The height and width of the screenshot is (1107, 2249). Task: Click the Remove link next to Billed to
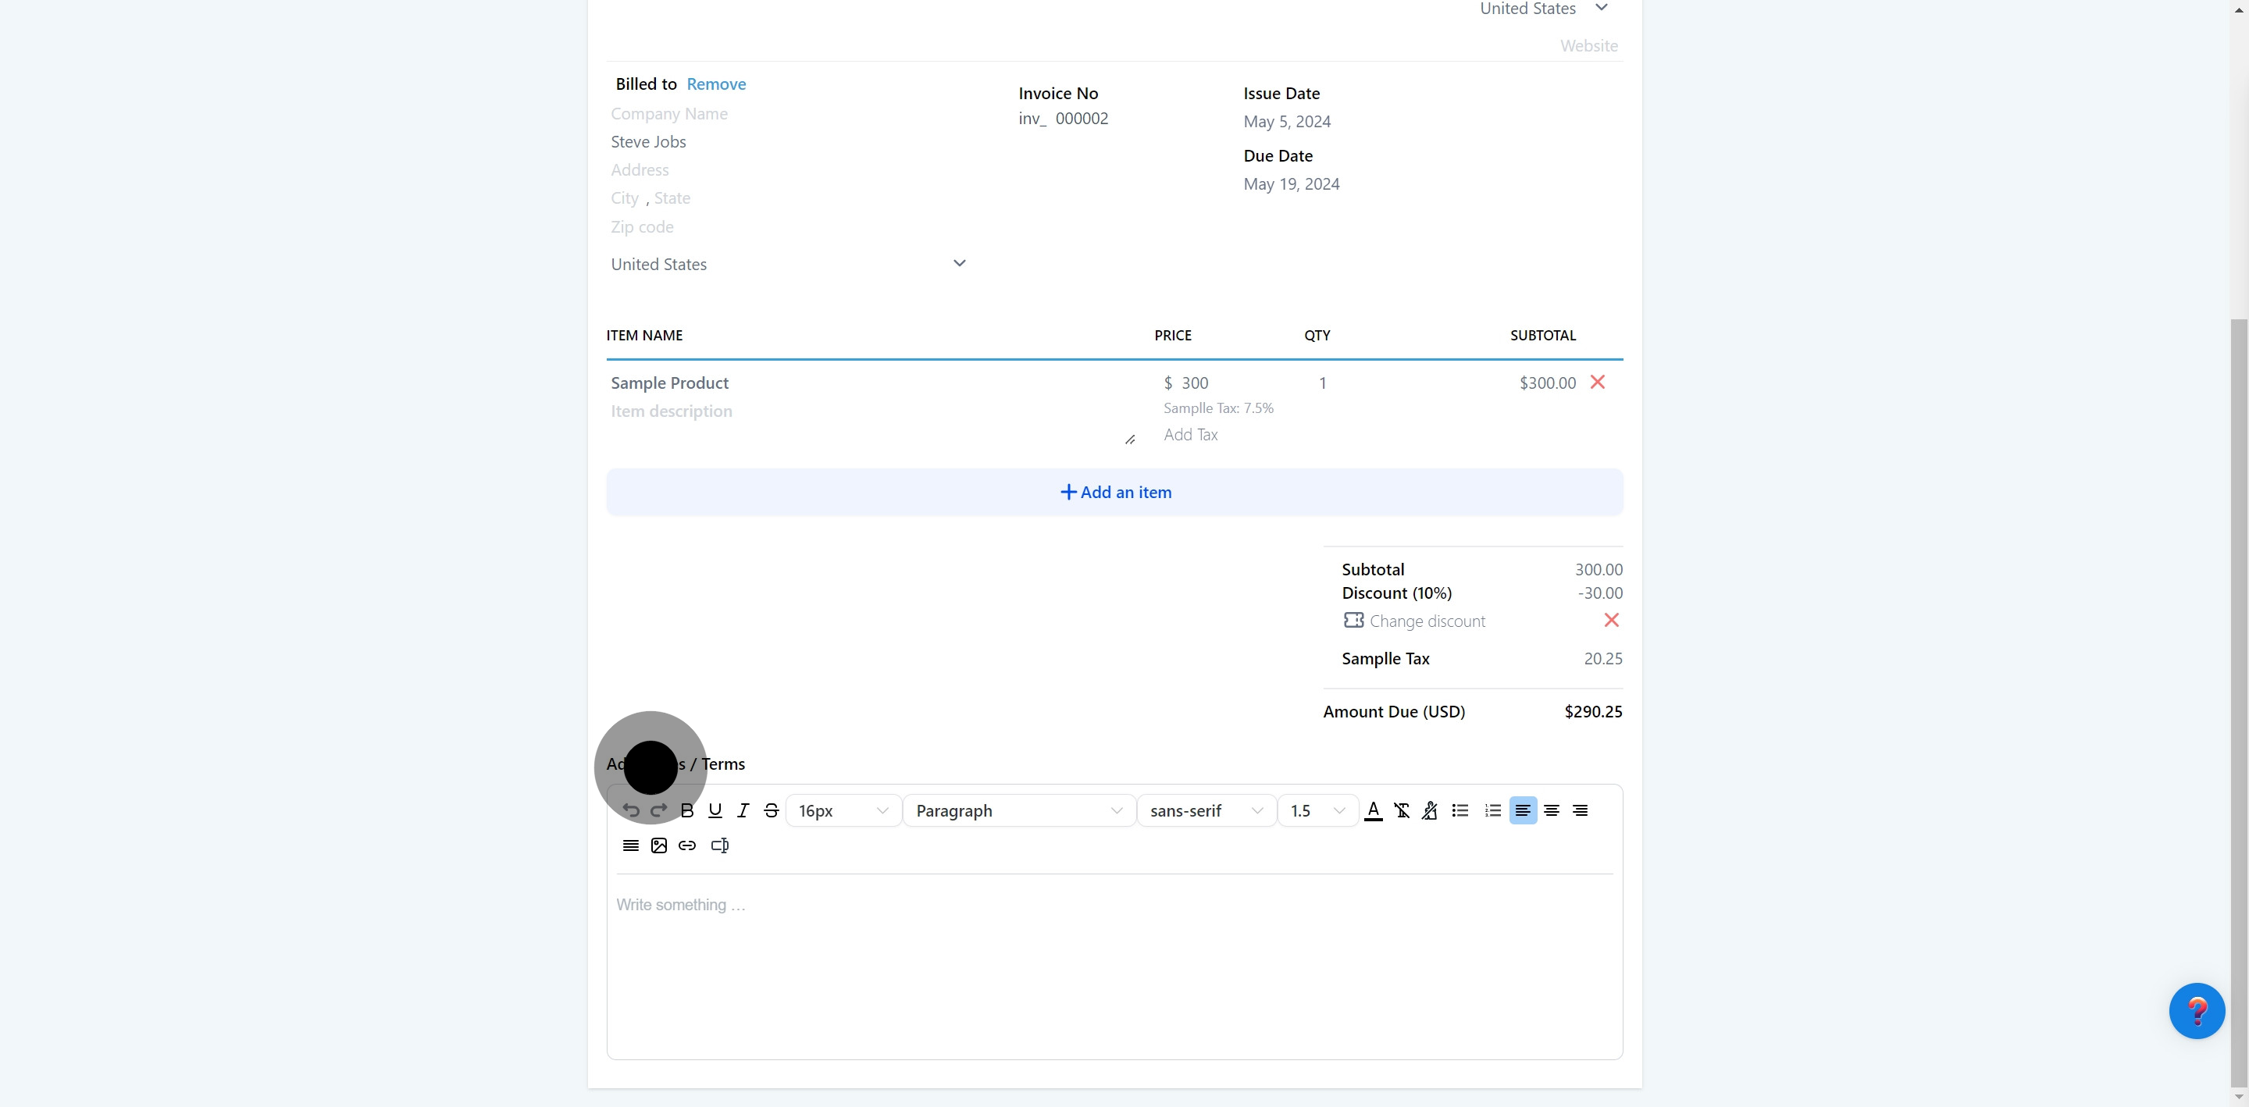coord(716,84)
